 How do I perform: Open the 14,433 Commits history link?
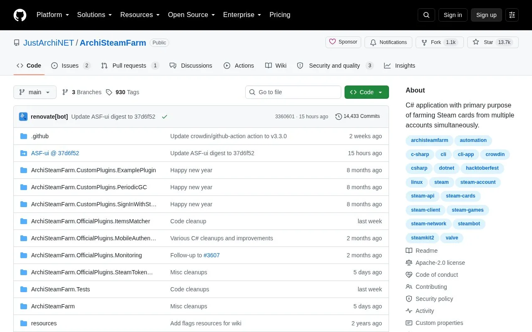pos(357,117)
